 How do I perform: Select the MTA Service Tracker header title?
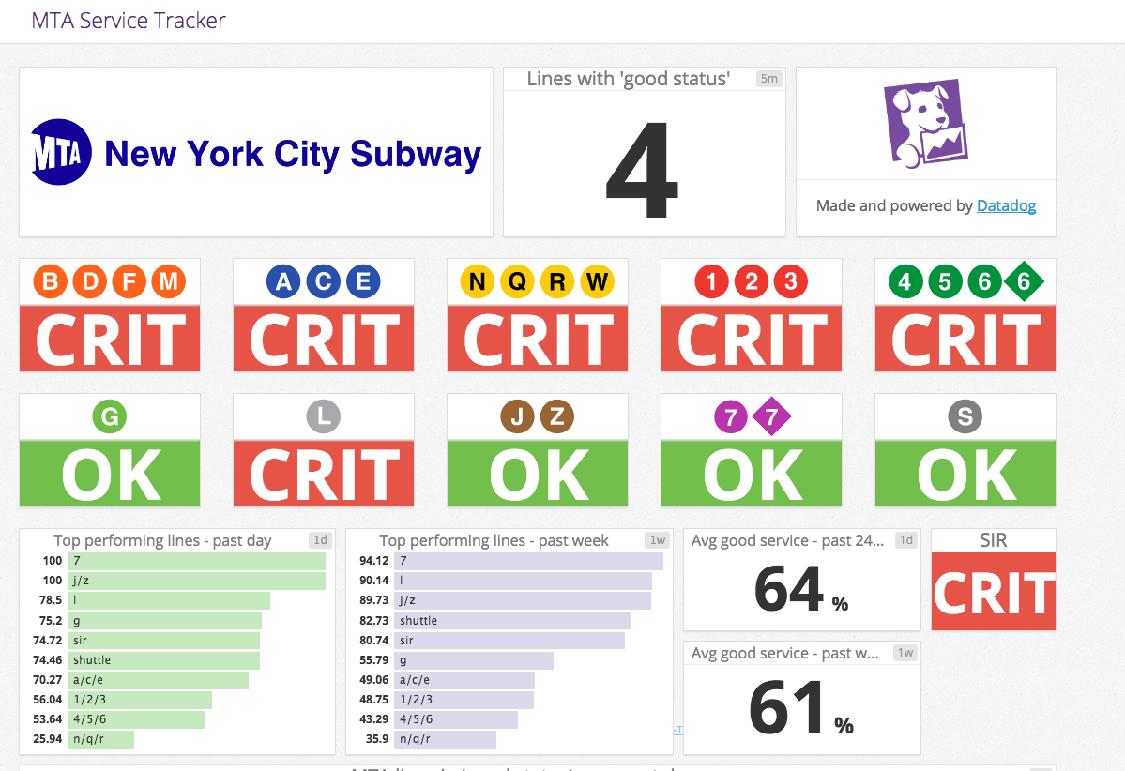pyautogui.click(x=128, y=21)
